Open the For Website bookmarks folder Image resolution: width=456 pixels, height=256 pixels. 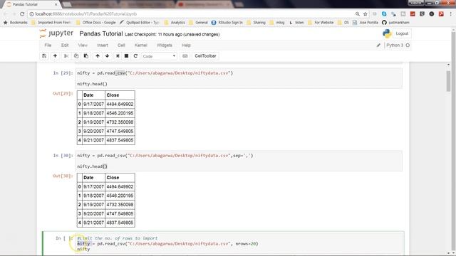click(321, 22)
